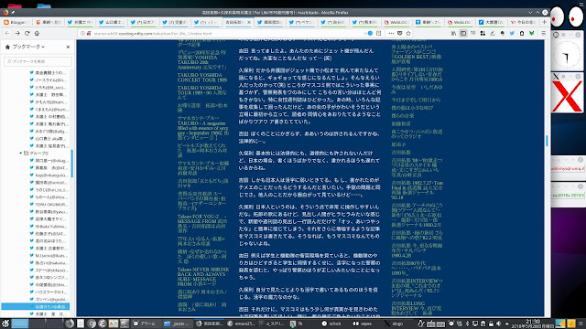Open the ブックマーク sidebar switcher dropdown

(28, 47)
